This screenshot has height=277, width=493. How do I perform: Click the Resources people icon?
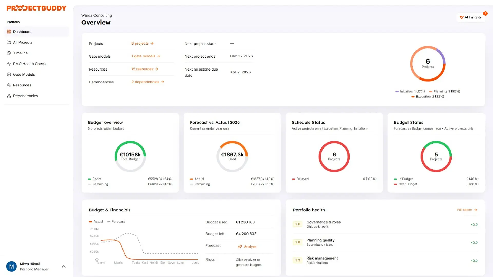tap(9, 85)
